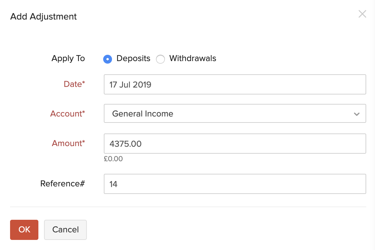
Task: Click the Reference# label text
Action: [62, 184]
